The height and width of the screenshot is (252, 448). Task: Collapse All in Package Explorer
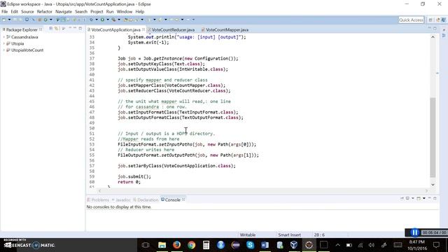pos(51,28)
